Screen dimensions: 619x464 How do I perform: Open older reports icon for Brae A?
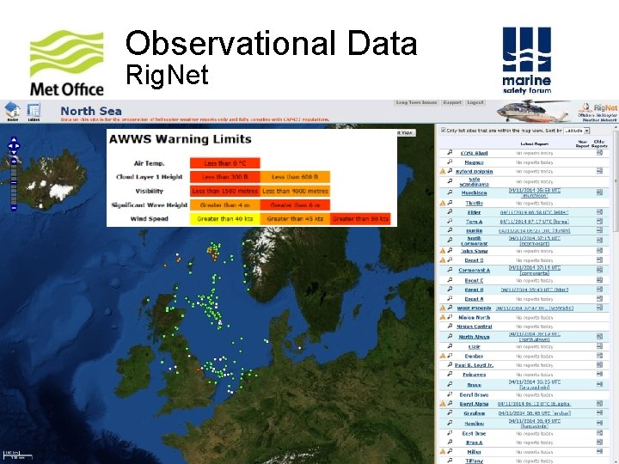point(600,442)
